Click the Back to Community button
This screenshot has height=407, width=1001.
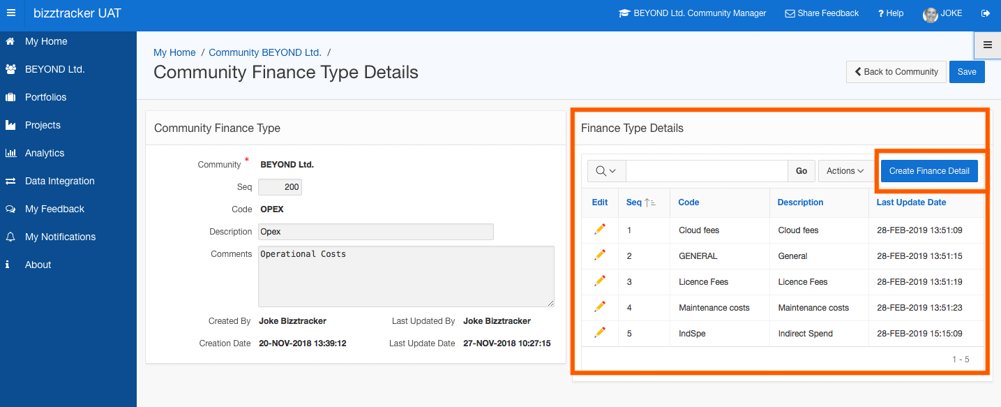[x=896, y=72]
